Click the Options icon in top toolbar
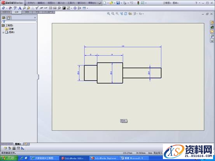This screenshot has height=161, width=215. tap(143, 3)
